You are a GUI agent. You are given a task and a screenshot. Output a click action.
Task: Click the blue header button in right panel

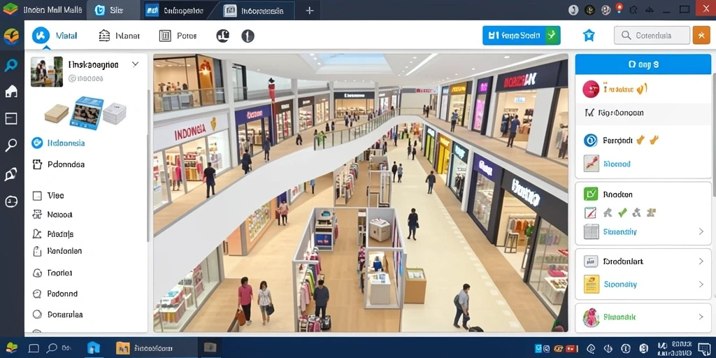coord(643,64)
